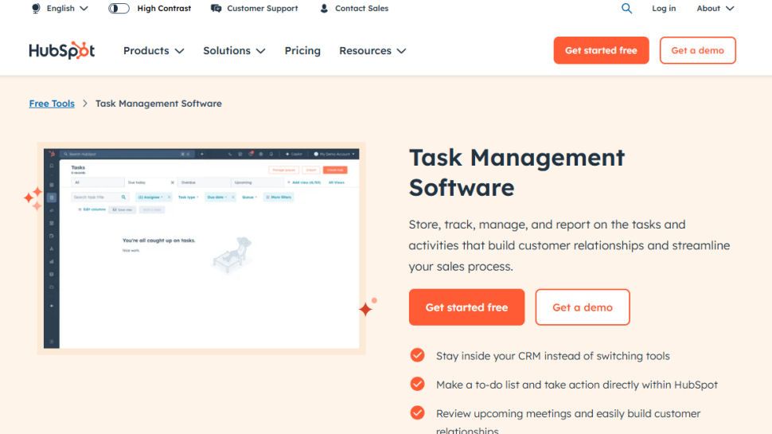Toggle the High Contrast switch
Viewport: 772px width, 434px height.
coord(119,9)
